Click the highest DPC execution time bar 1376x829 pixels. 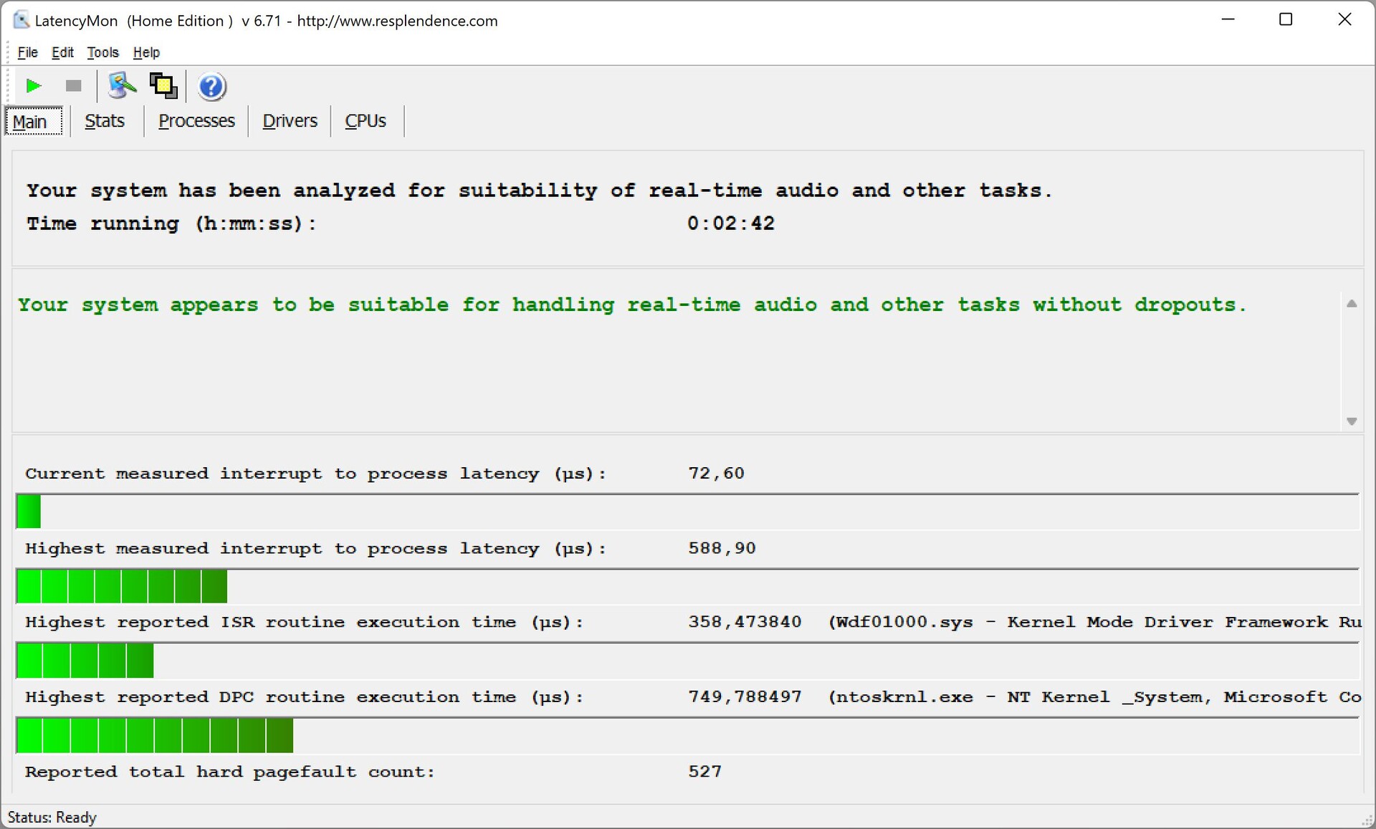[x=687, y=735]
